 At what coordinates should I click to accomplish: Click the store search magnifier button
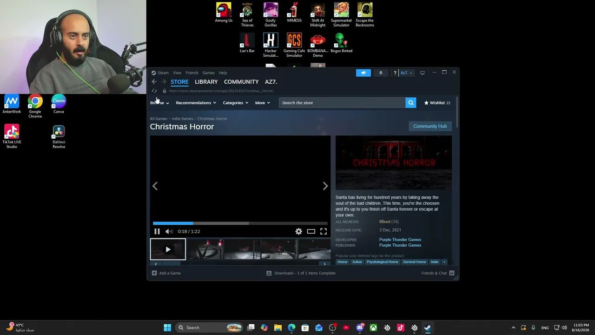click(410, 103)
